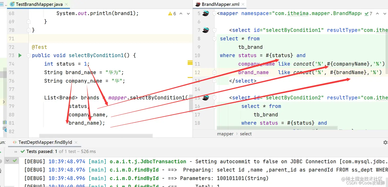Click '@Test' annotation text
The height and width of the screenshot is (187, 388).
(x=40, y=47)
